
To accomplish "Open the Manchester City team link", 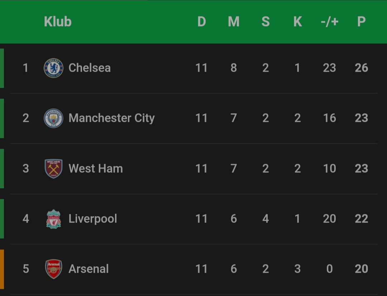I will 111,118.
